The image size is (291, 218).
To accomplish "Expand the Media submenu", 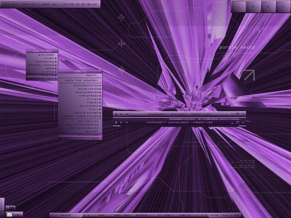I will tap(42, 68).
